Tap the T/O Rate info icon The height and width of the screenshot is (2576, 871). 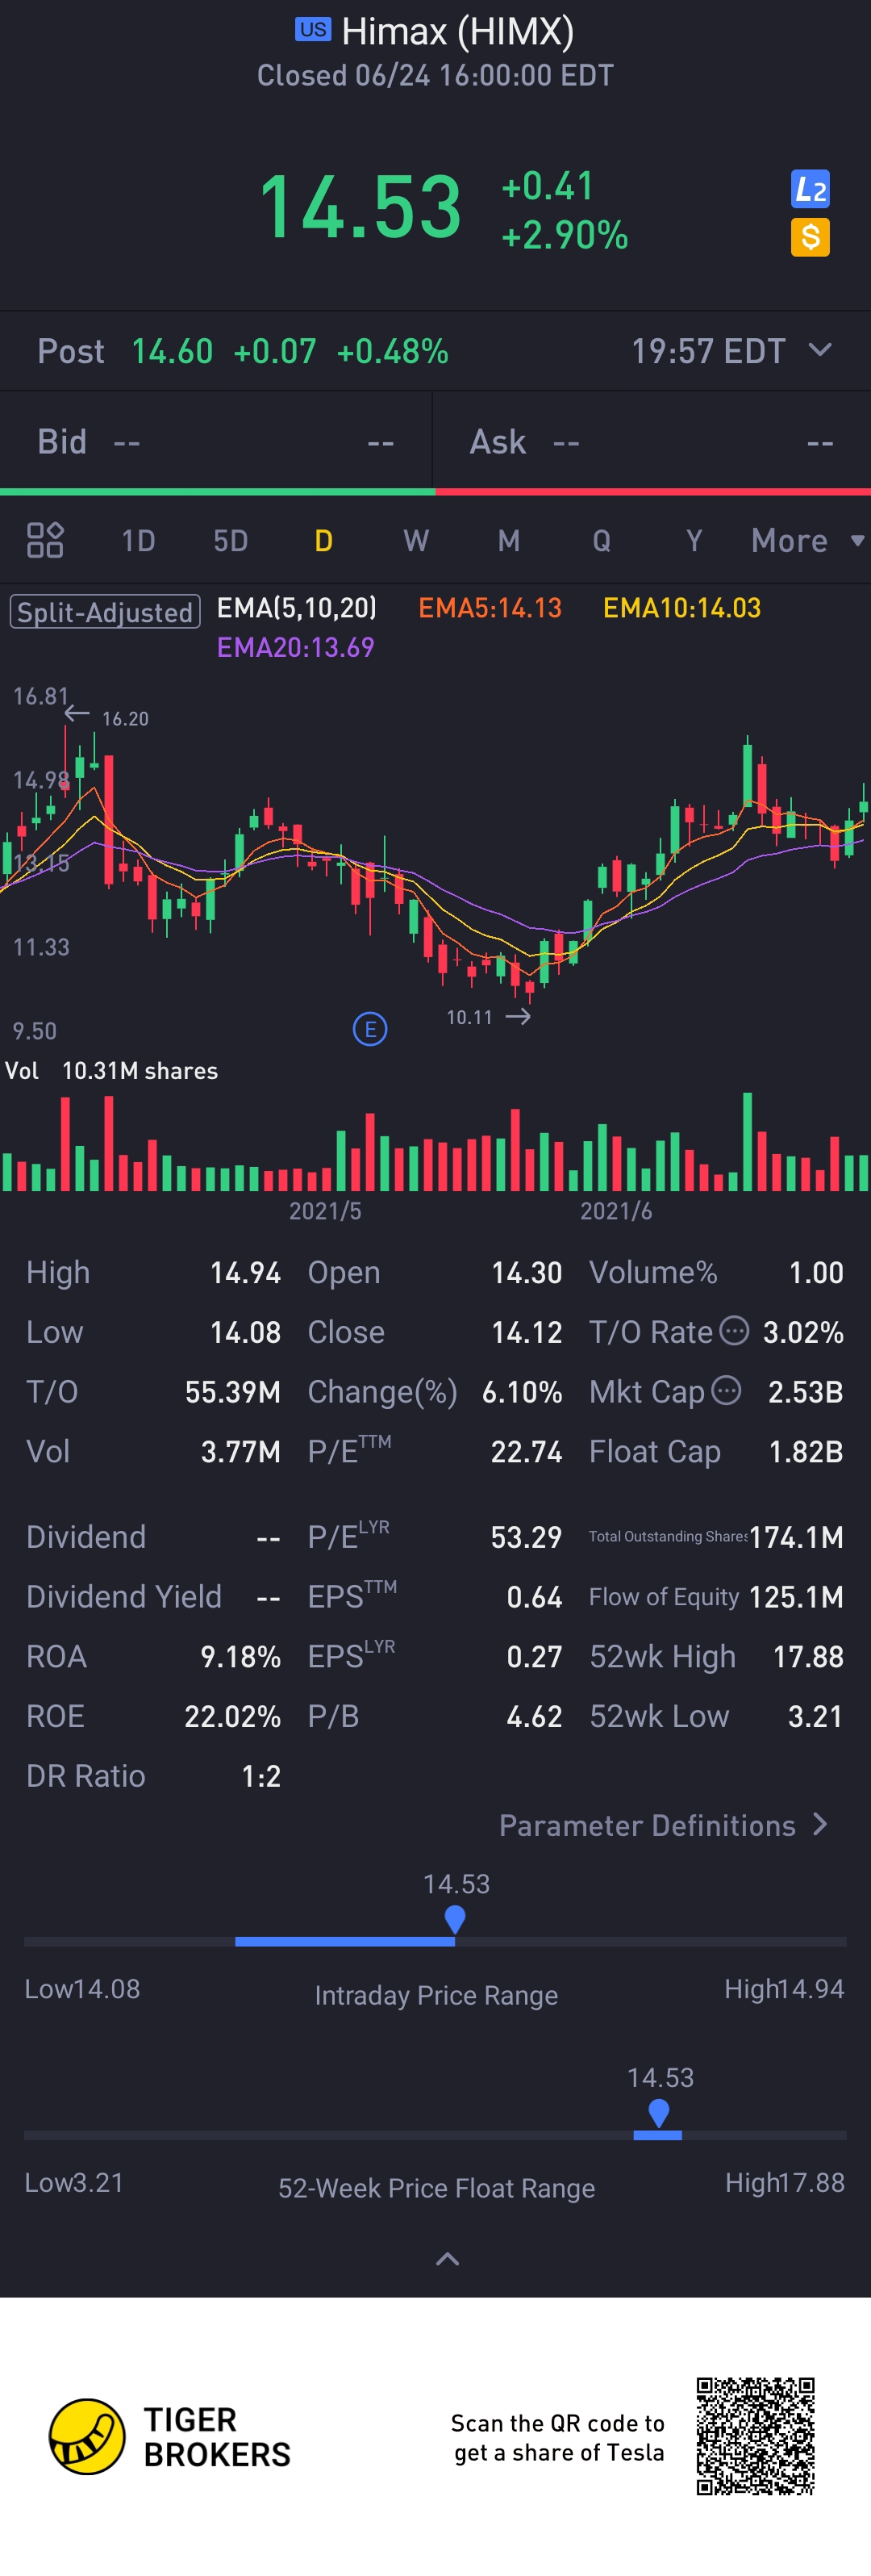734,1331
